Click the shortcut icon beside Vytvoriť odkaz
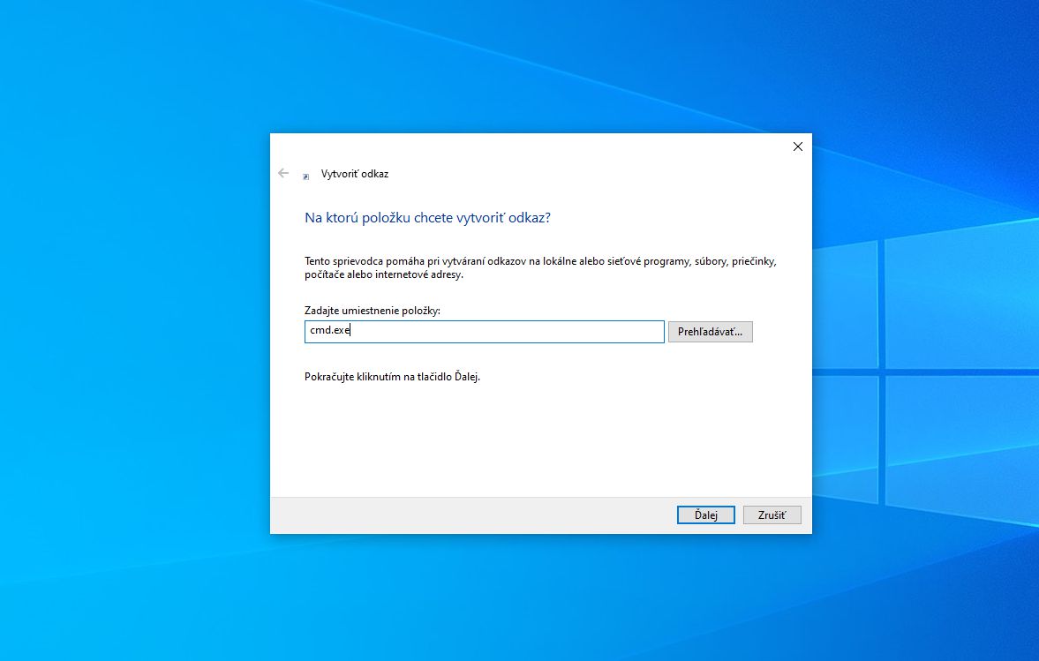 click(x=306, y=177)
